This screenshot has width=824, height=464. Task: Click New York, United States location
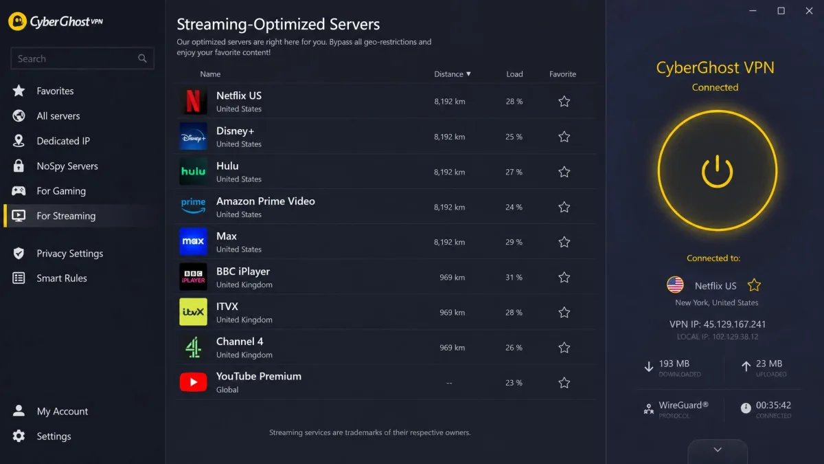pos(717,302)
